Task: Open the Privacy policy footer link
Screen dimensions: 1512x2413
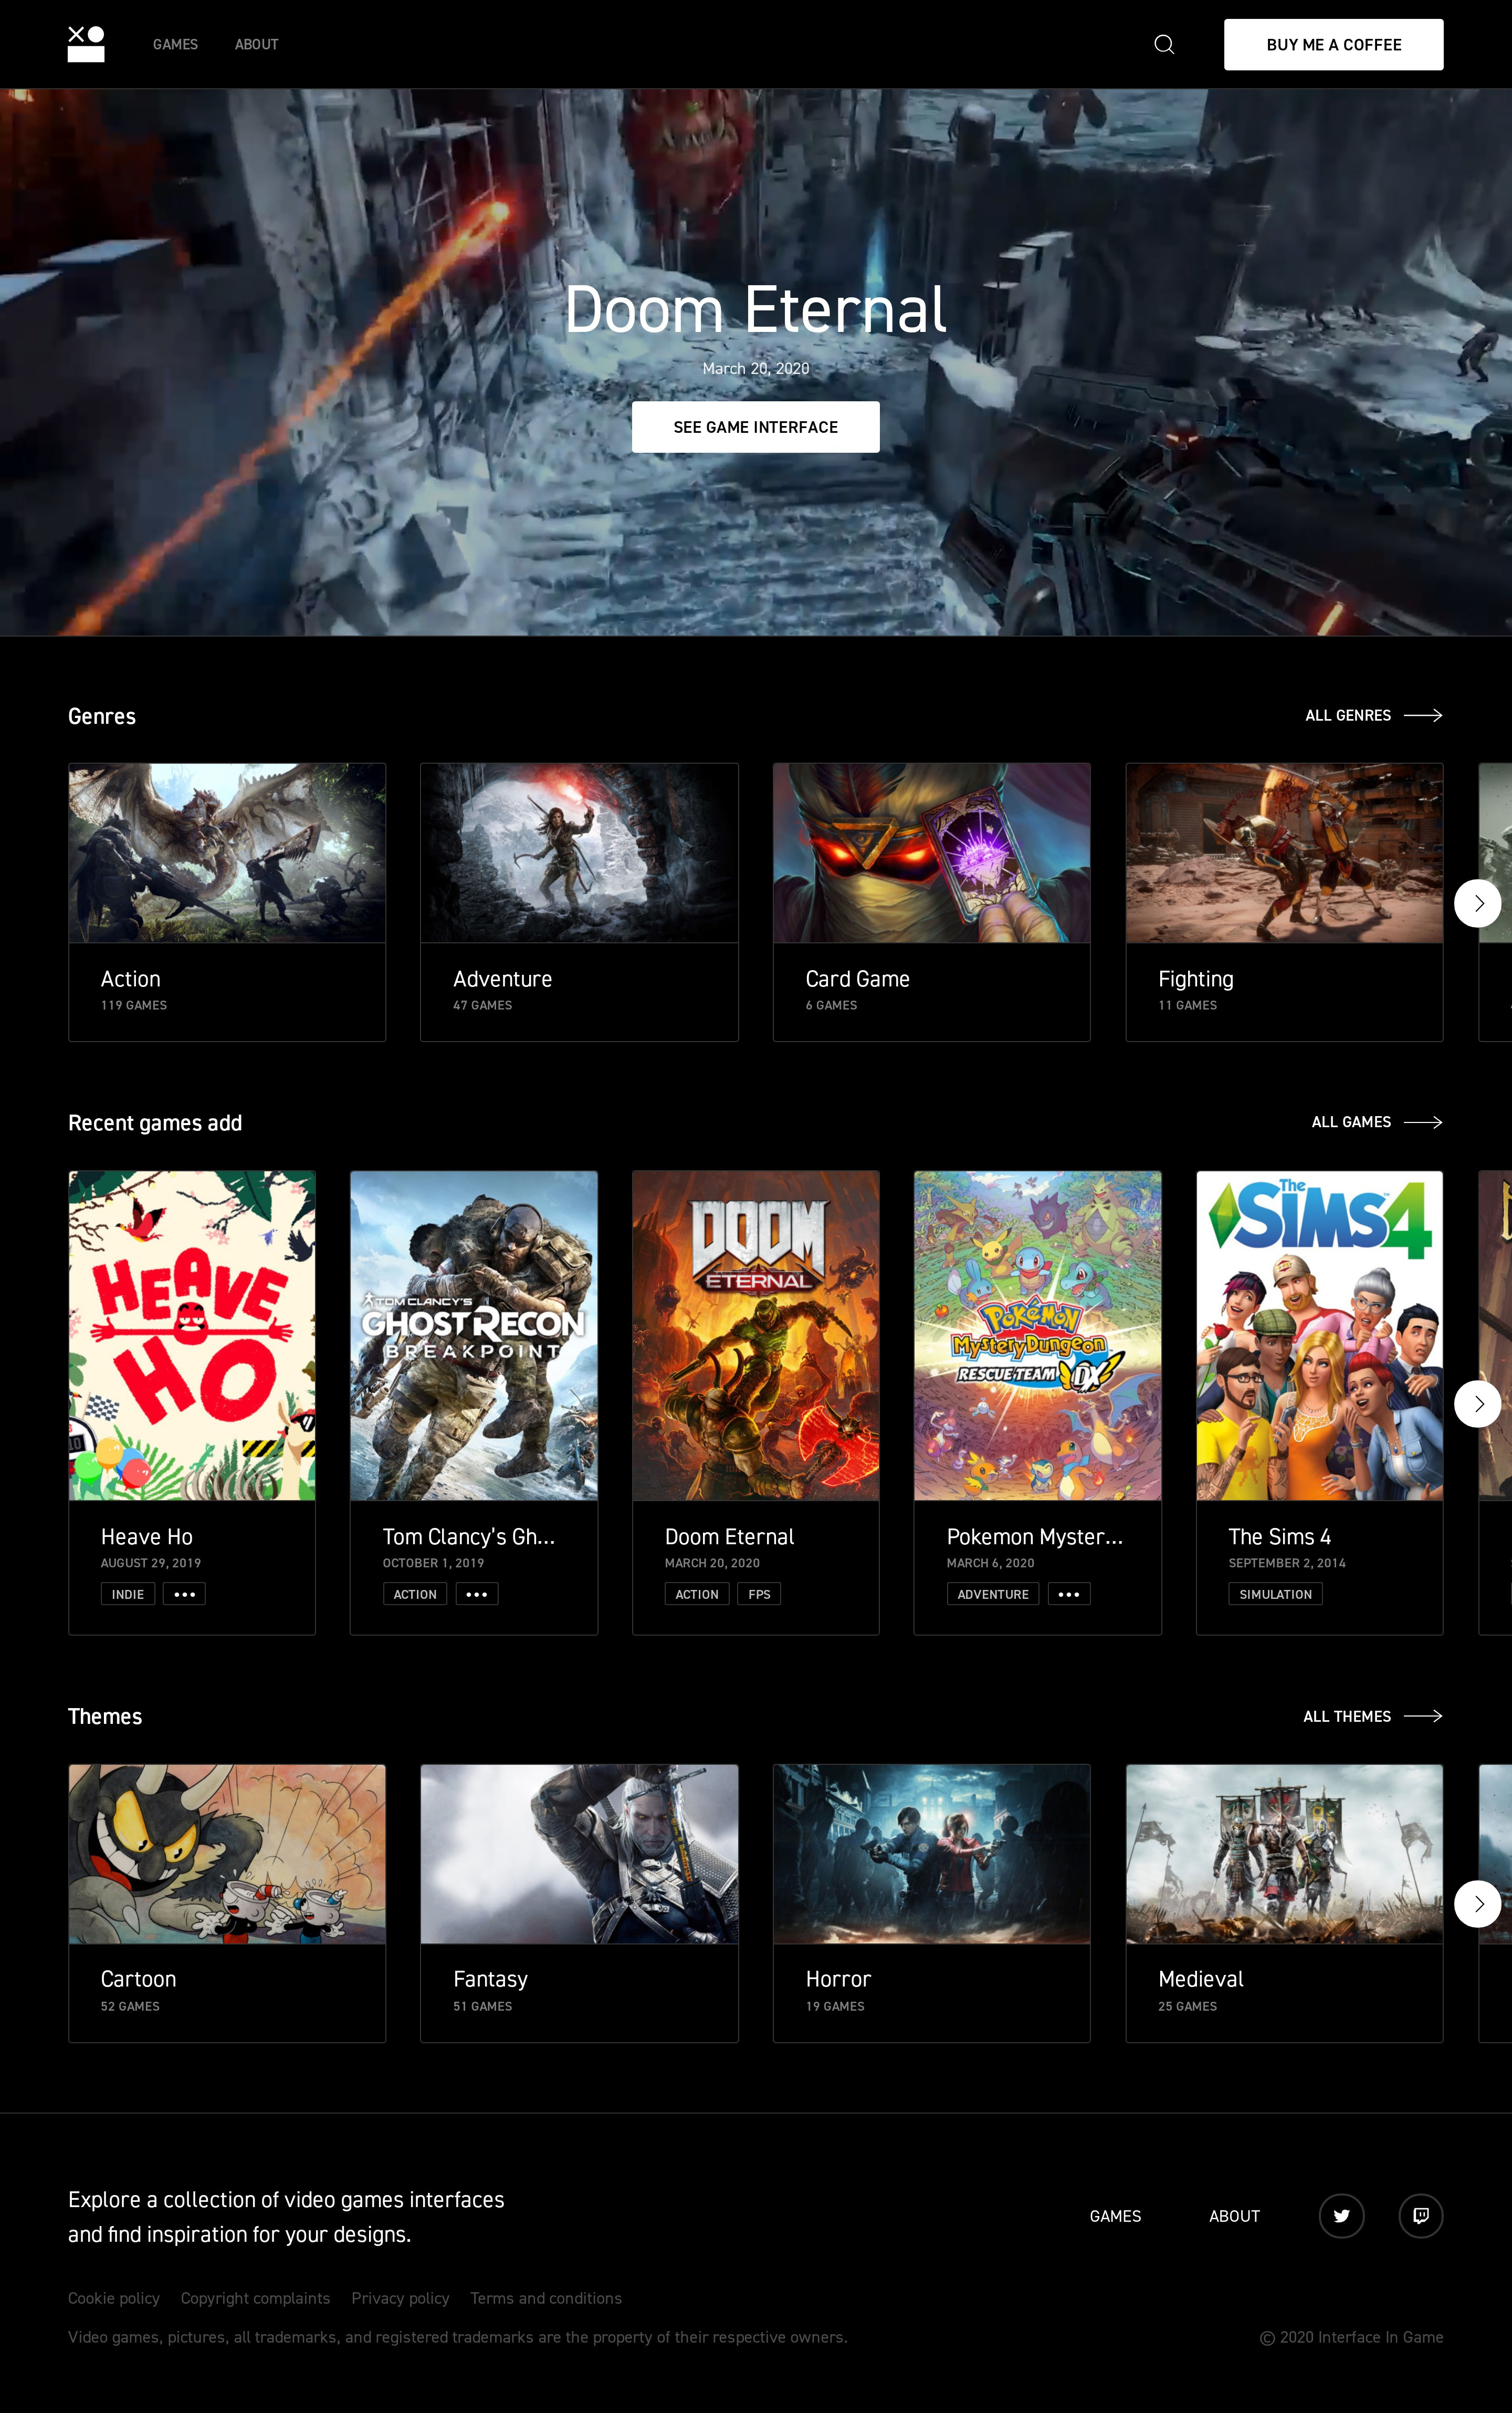Action: [400, 2298]
